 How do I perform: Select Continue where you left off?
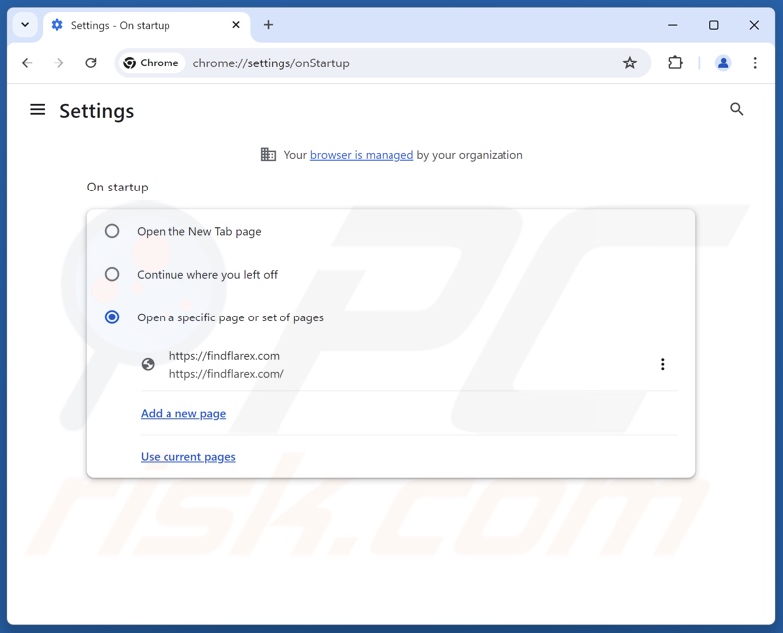tap(112, 274)
